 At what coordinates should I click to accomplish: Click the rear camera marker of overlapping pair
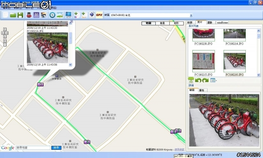(x=179, y=130)
